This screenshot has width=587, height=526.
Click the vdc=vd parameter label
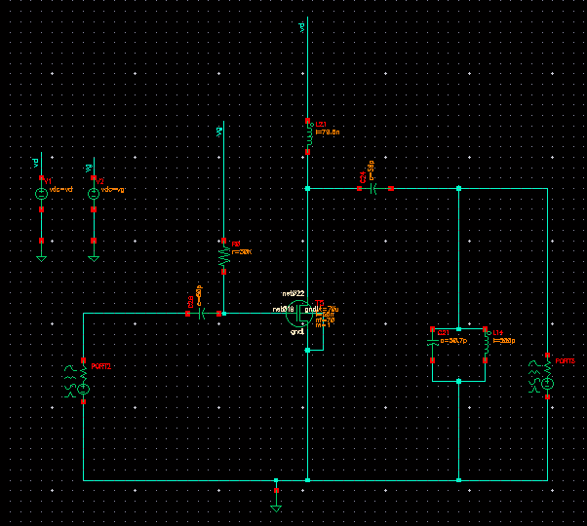click(61, 190)
